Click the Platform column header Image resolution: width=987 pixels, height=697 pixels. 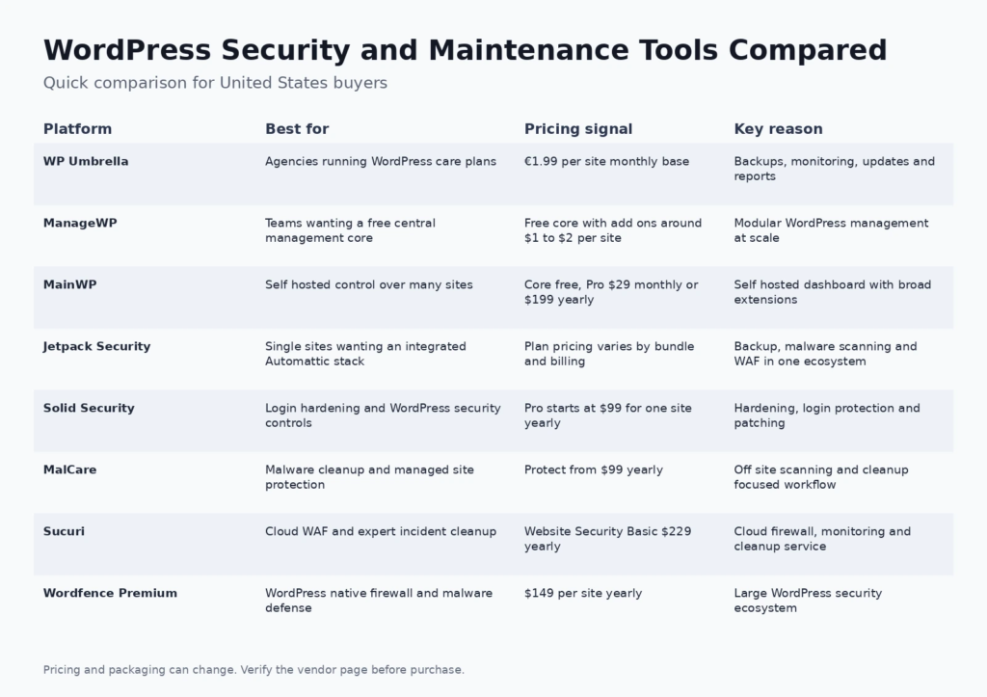pos(77,129)
